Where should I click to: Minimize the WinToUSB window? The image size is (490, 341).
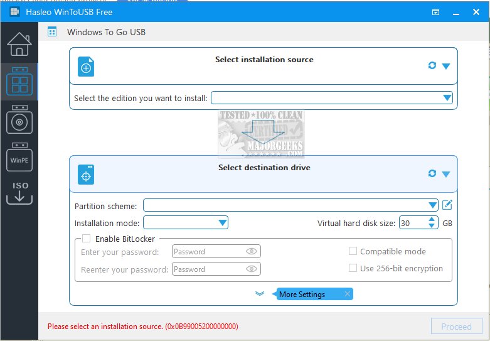(x=456, y=13)
